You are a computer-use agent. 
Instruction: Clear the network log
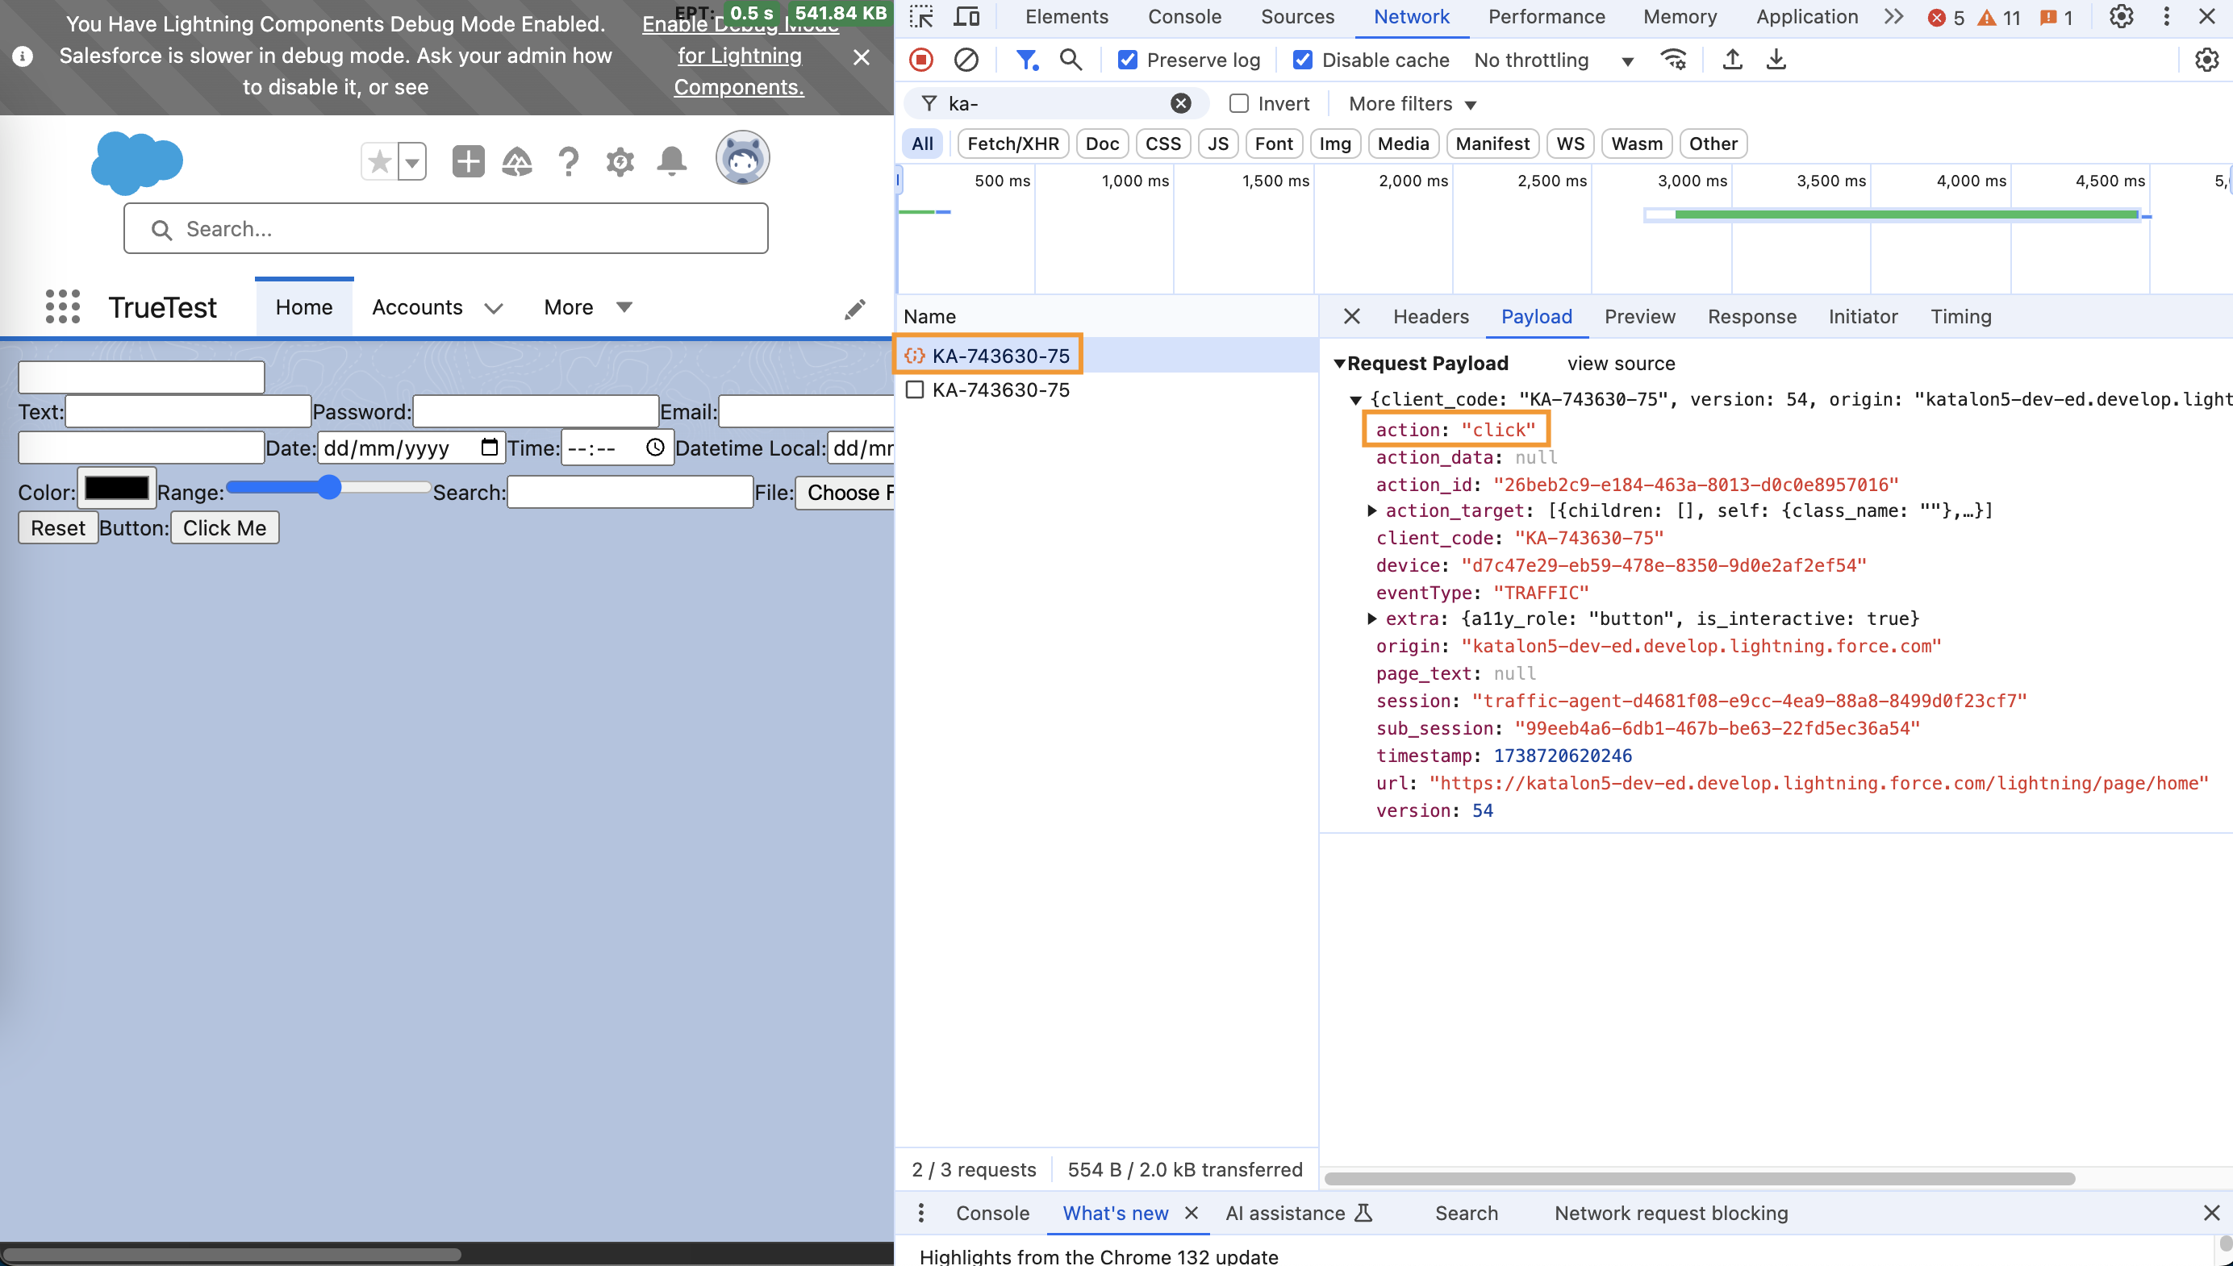pyautogui.click(x=966, y=60)
